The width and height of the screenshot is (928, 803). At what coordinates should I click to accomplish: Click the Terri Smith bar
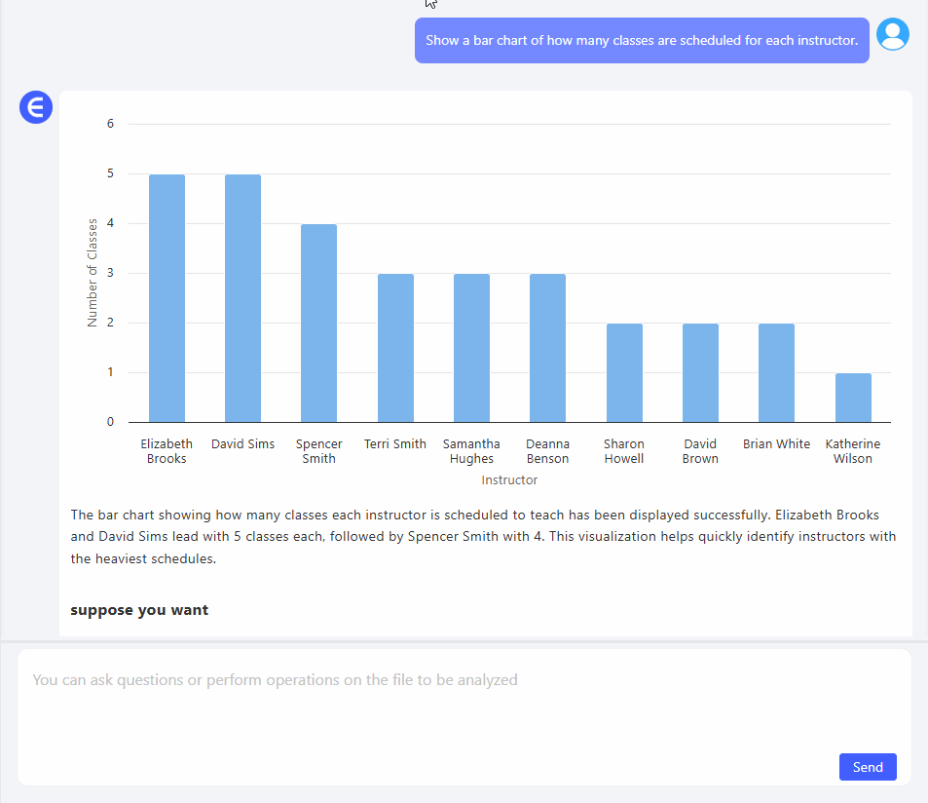point(395,348)
